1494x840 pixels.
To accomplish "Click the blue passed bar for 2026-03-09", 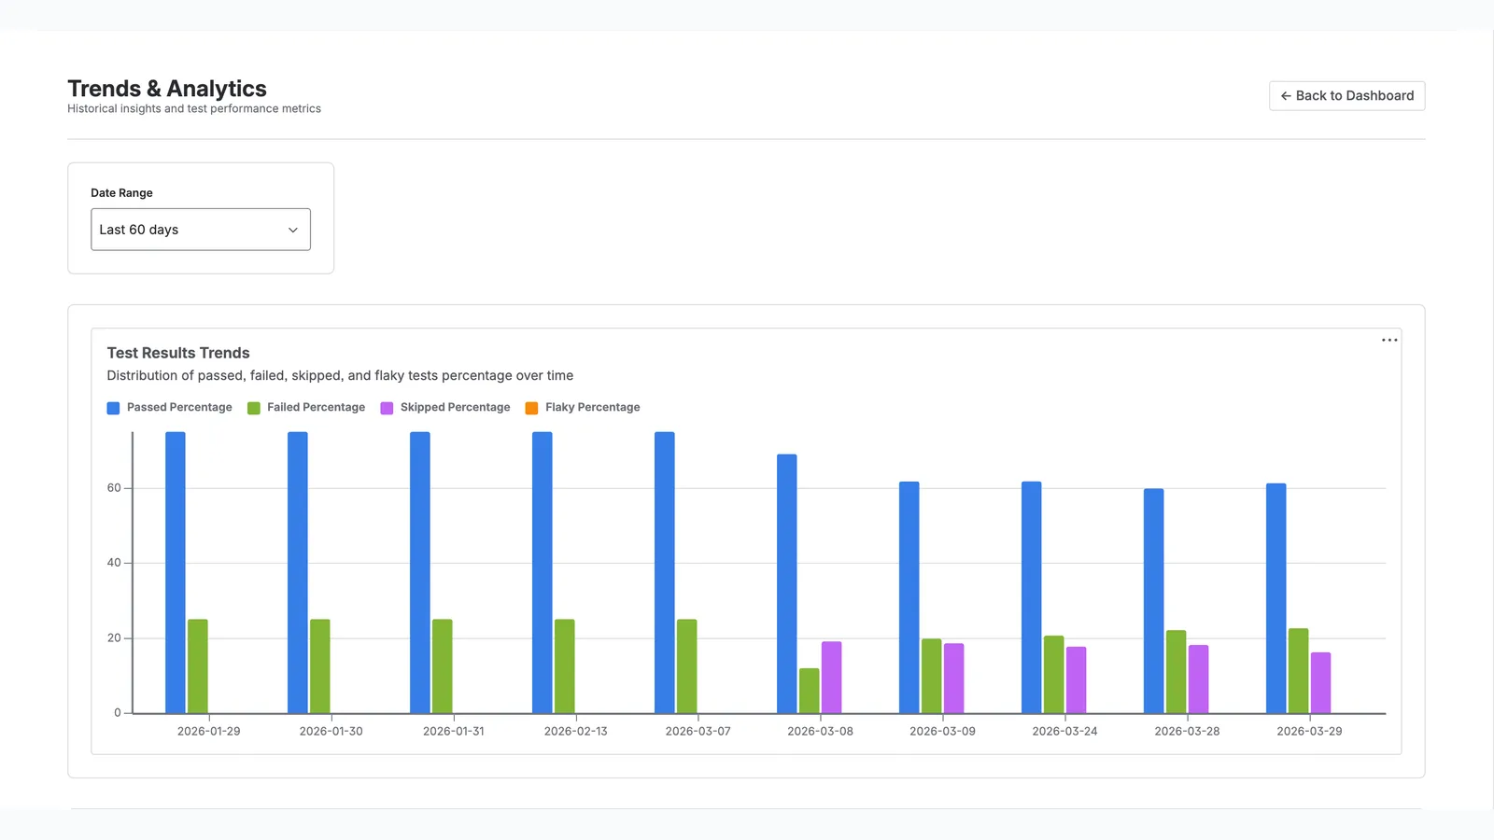I will click(x=909, y=597).
